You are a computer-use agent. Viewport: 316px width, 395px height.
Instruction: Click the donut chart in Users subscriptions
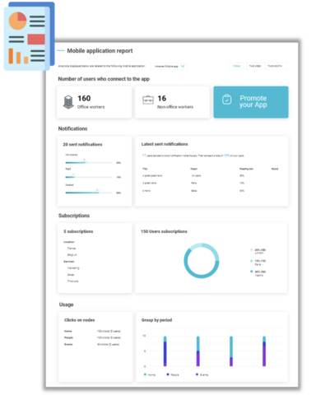202,261
